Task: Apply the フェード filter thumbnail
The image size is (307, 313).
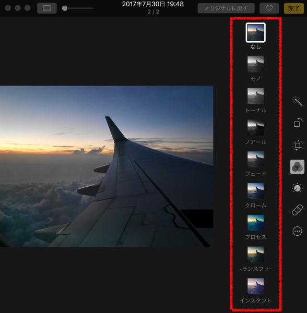Action: (255, 160)
